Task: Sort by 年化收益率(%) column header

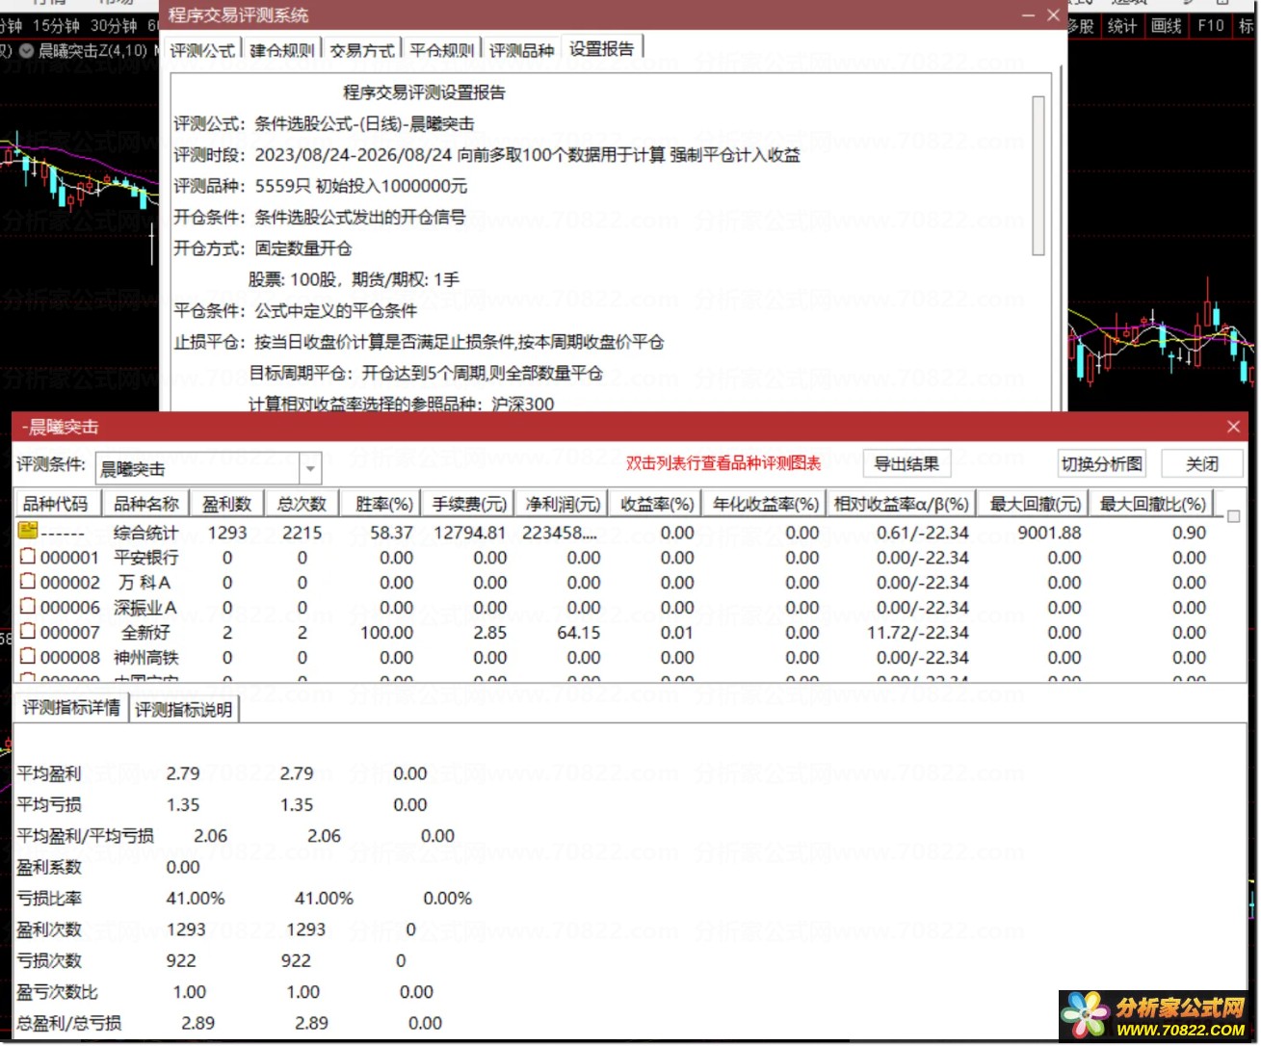Action: 765,504
